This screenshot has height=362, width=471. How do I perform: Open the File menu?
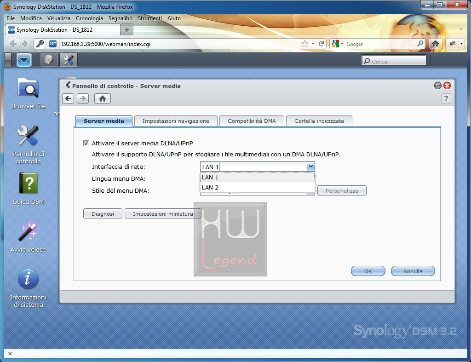point(10,18)
